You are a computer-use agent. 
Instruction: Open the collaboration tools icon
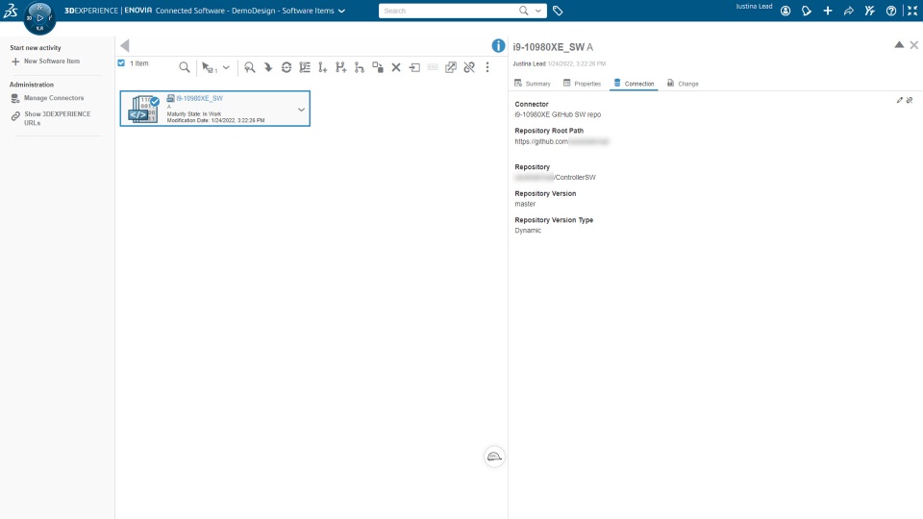(x=870, y=11)
